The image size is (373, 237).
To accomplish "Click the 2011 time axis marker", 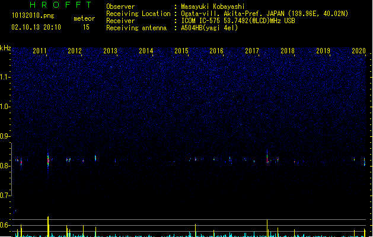I will tap(40, 51).
